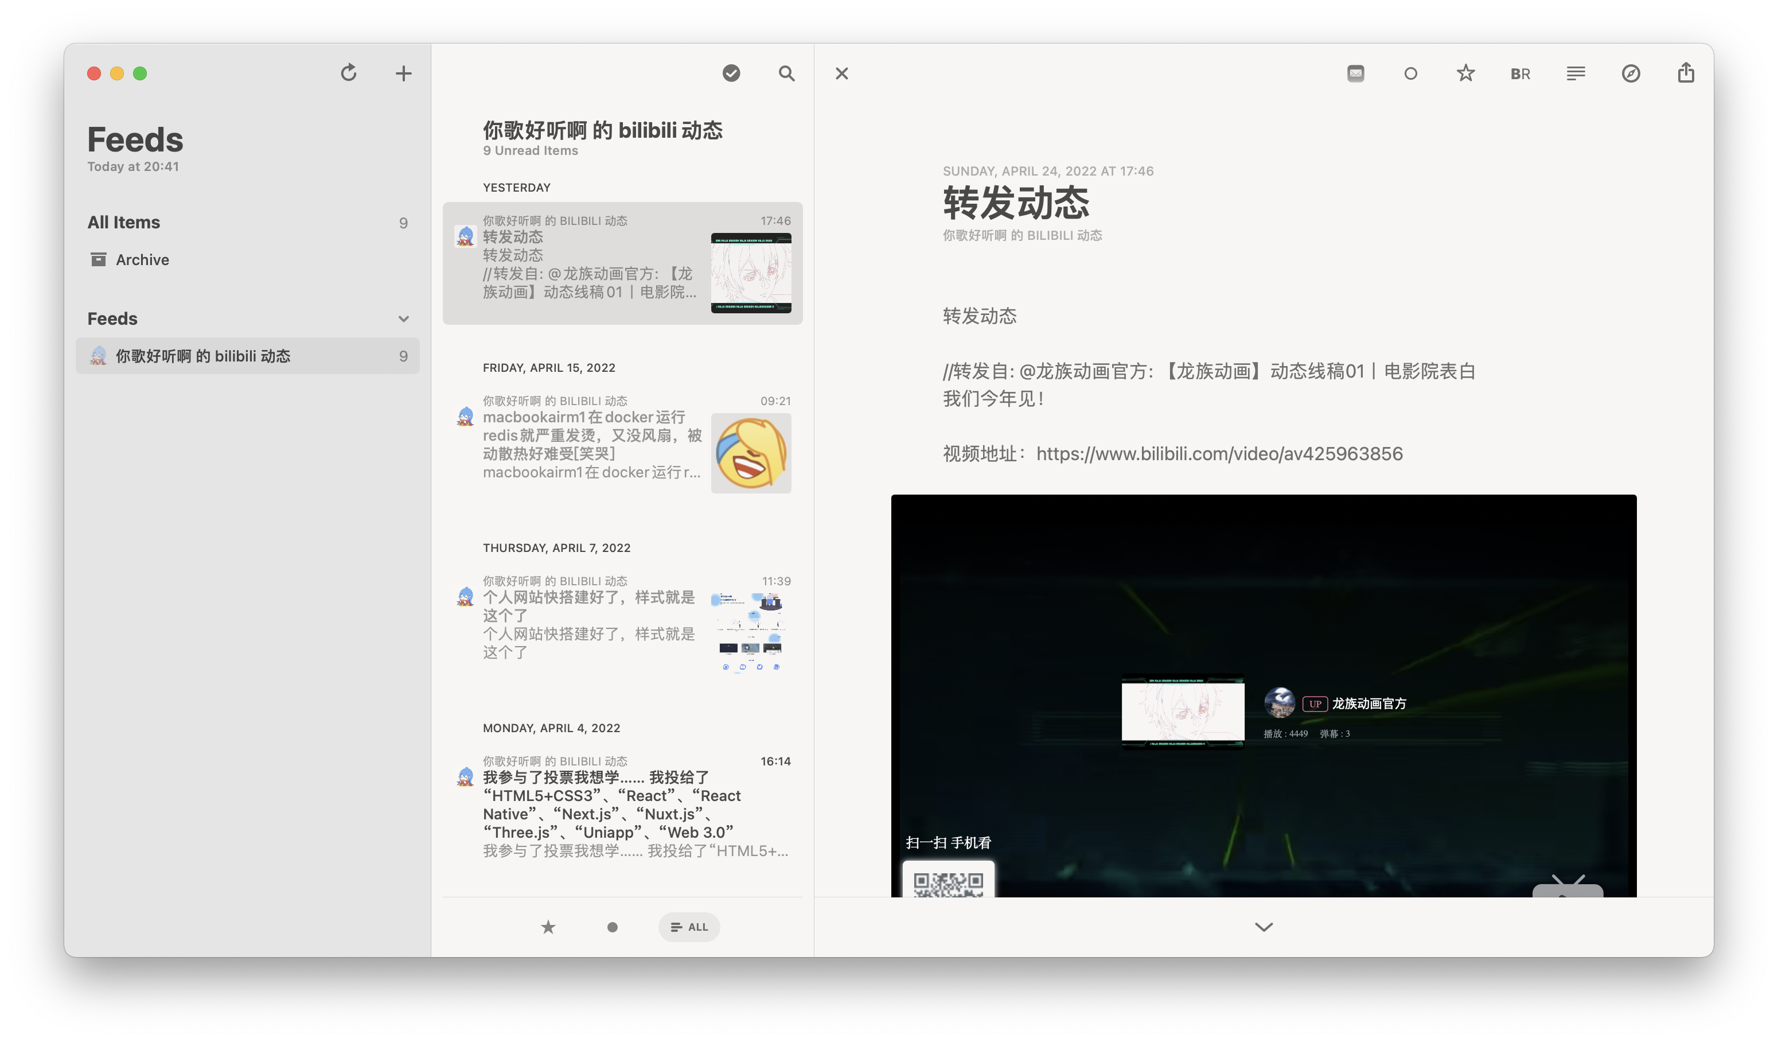Filter list to unread items
The height and width of the screenshot is (1042, 1778).
click(613, 927)
